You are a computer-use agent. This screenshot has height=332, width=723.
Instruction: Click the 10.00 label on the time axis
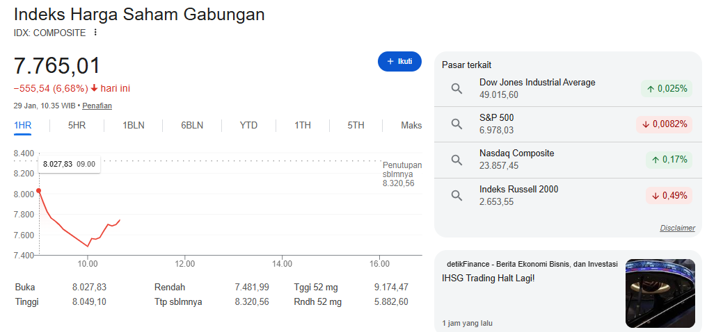(x=88, y=264)
